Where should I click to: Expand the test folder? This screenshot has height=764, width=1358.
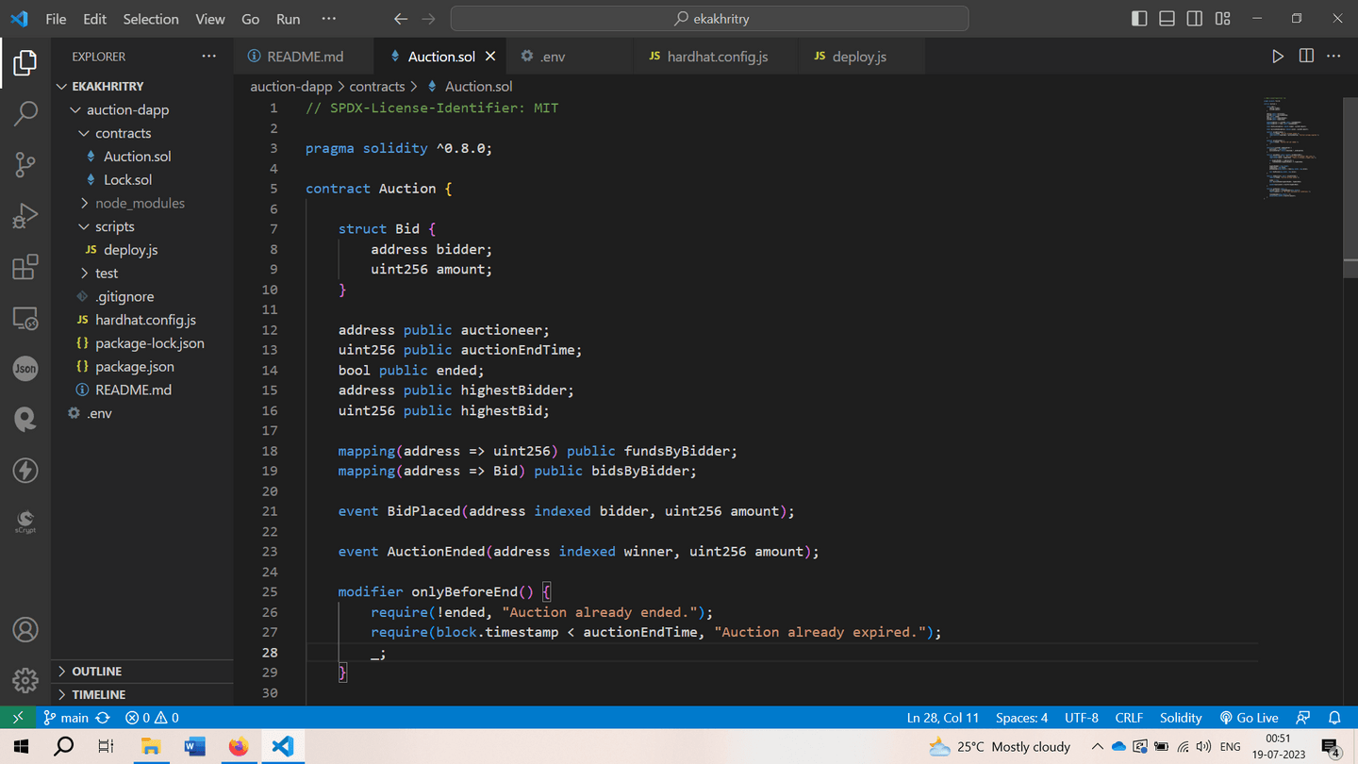[142, 273]
